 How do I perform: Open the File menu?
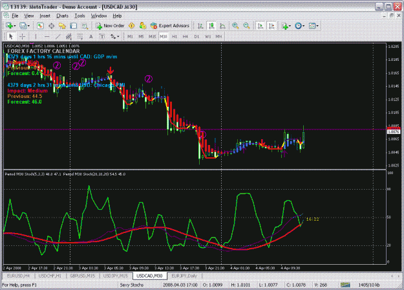(15, 16)
